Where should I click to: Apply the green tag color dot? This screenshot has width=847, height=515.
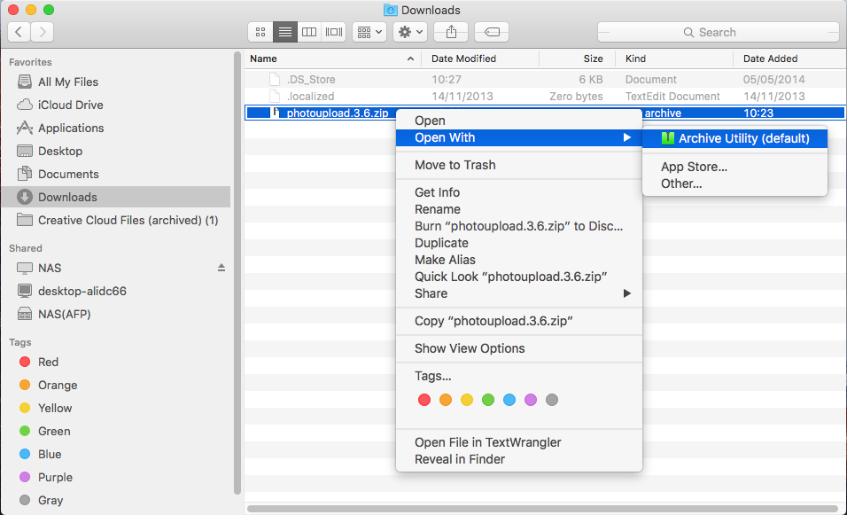(487, 400)
